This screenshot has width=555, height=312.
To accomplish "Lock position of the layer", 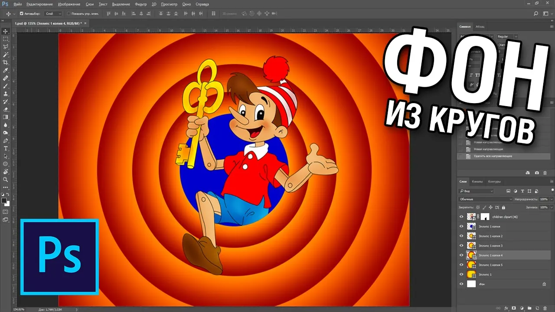I will click(491, 208).
